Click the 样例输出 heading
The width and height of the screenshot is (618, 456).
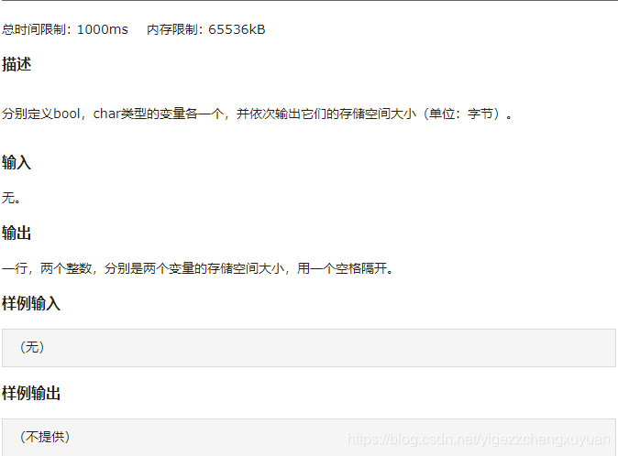[x=31, y=393]
